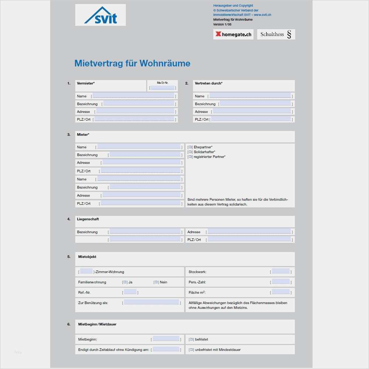Click the Zur Benützung als field
The width and height of the screenshot is (369, 369).
click(x=151, y=303)
